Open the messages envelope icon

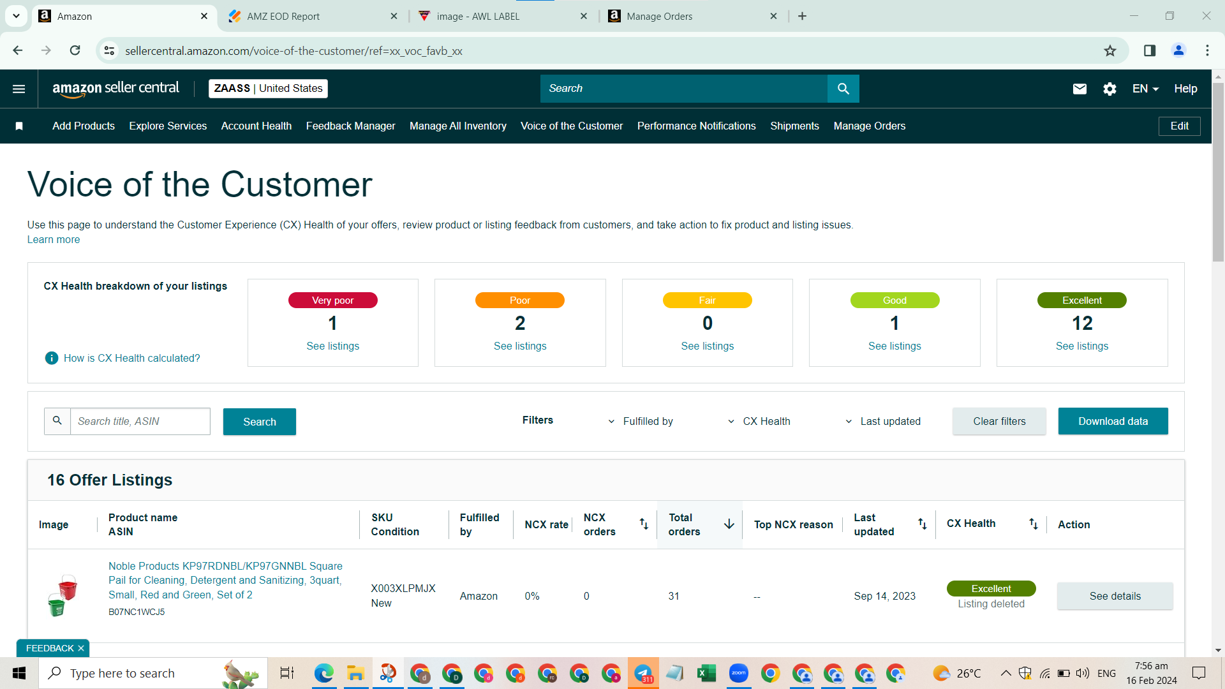(x=1080, y=89)
